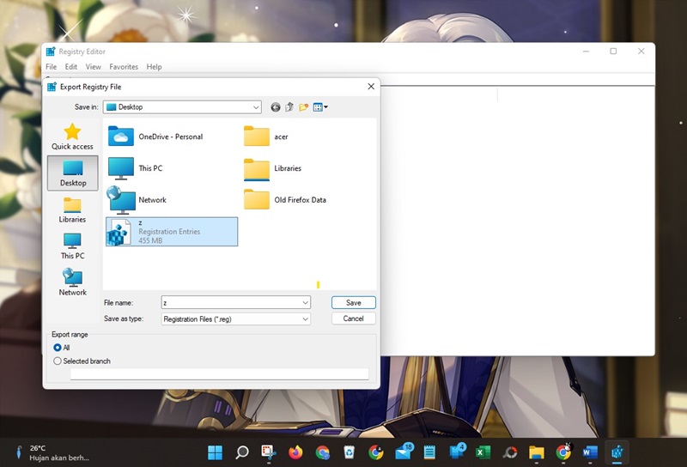Click the Selected branch path field

[x=220, y=374]
